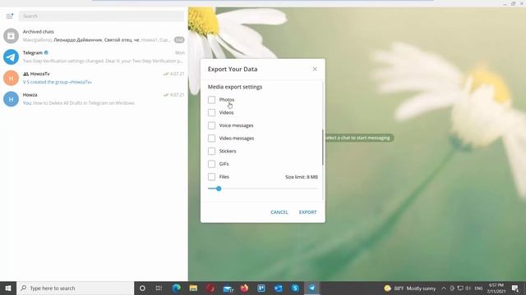526x295 pixels.
Task: Open the weather widget Mostly sunny
Action: point(410,288)
